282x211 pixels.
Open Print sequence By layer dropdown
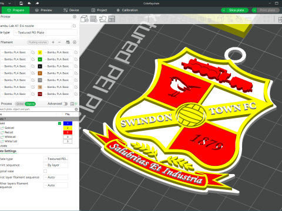pyautogui.click(x=56, y=165)
